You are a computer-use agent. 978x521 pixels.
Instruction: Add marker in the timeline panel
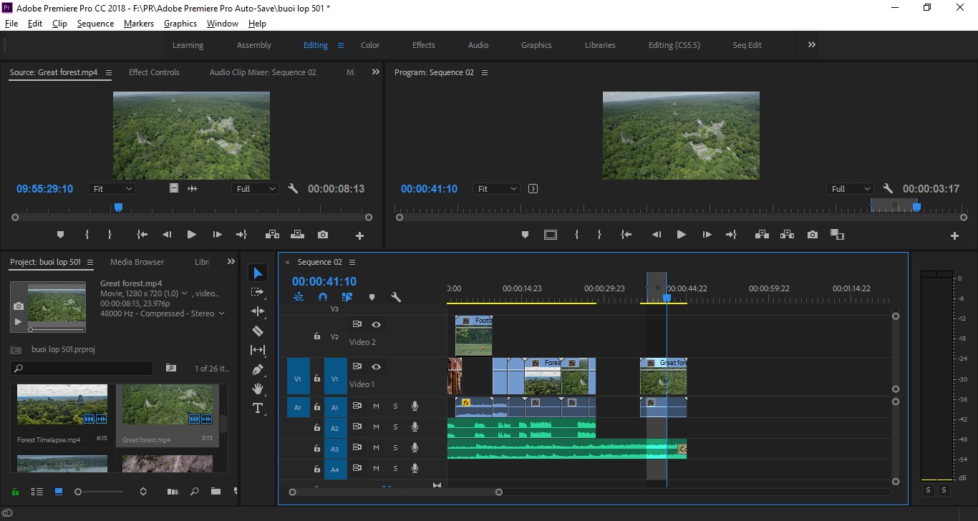click(x=372, y=297)
